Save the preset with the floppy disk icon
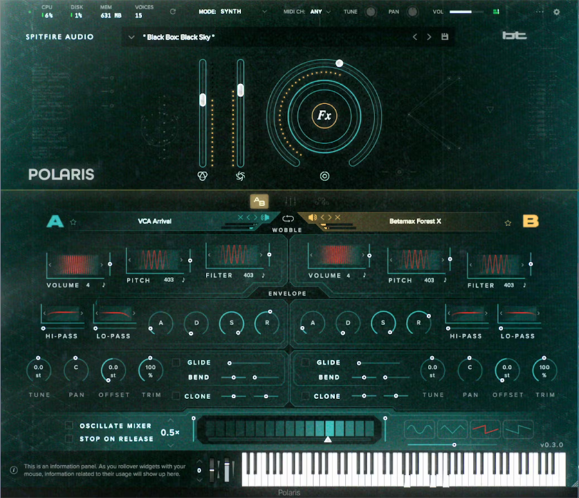Image resolution: width=579 pixels, height=498 pixels. 445,37
